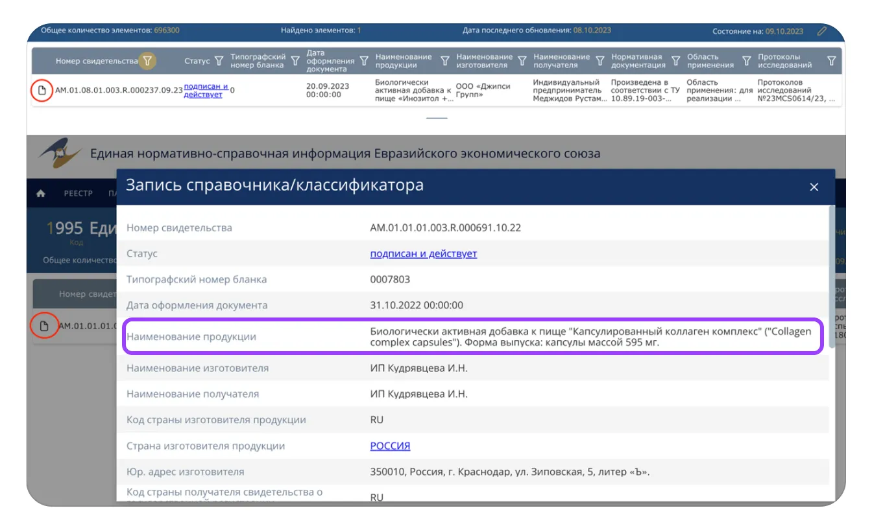Open document icon in background AM.01.01.01 row

pyautogui.click(x=43, y=325)
